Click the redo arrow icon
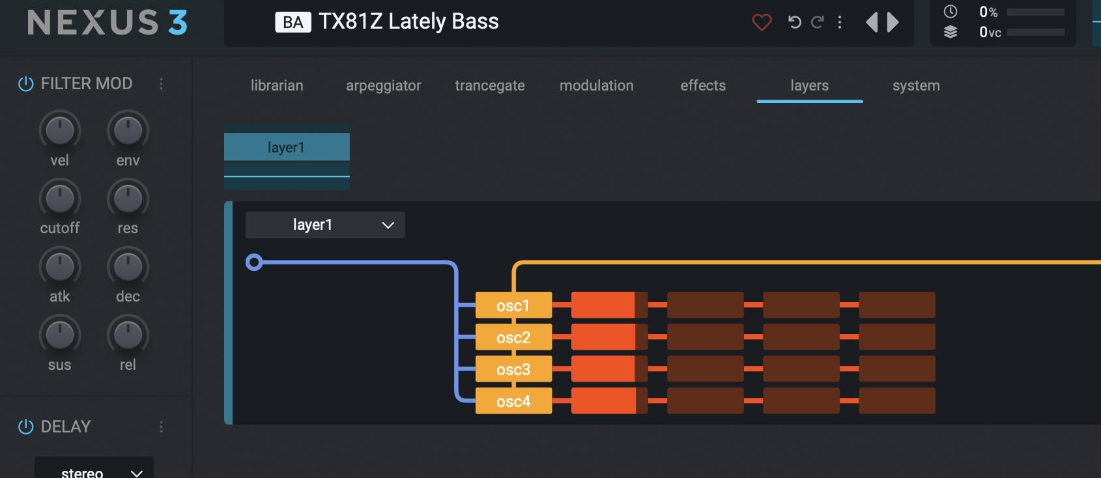1101x478 pixels. pos(818,22)
